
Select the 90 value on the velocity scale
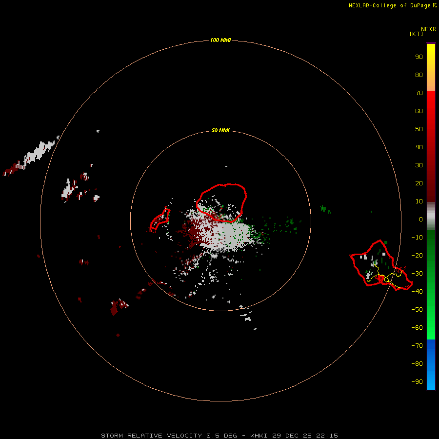pos(419,57)
